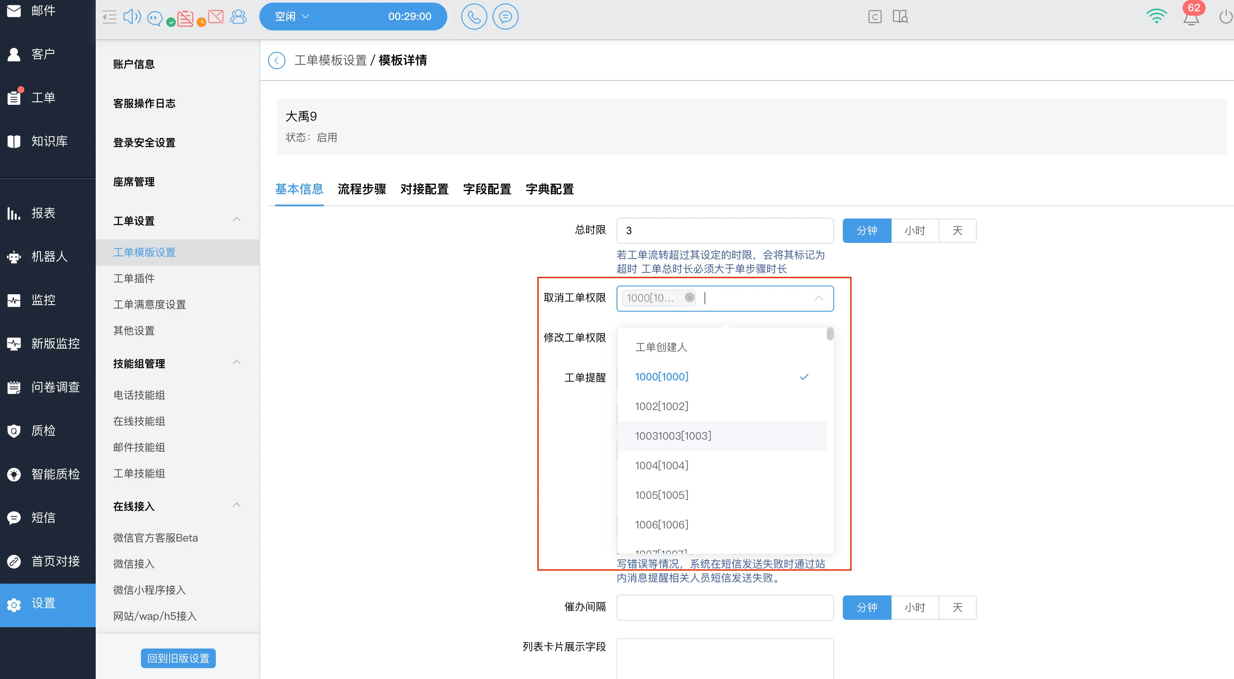The height and width of the screenshot is (679, 1234).
Task: Open the 新版监控 module
Action: [x=47, y=343]
